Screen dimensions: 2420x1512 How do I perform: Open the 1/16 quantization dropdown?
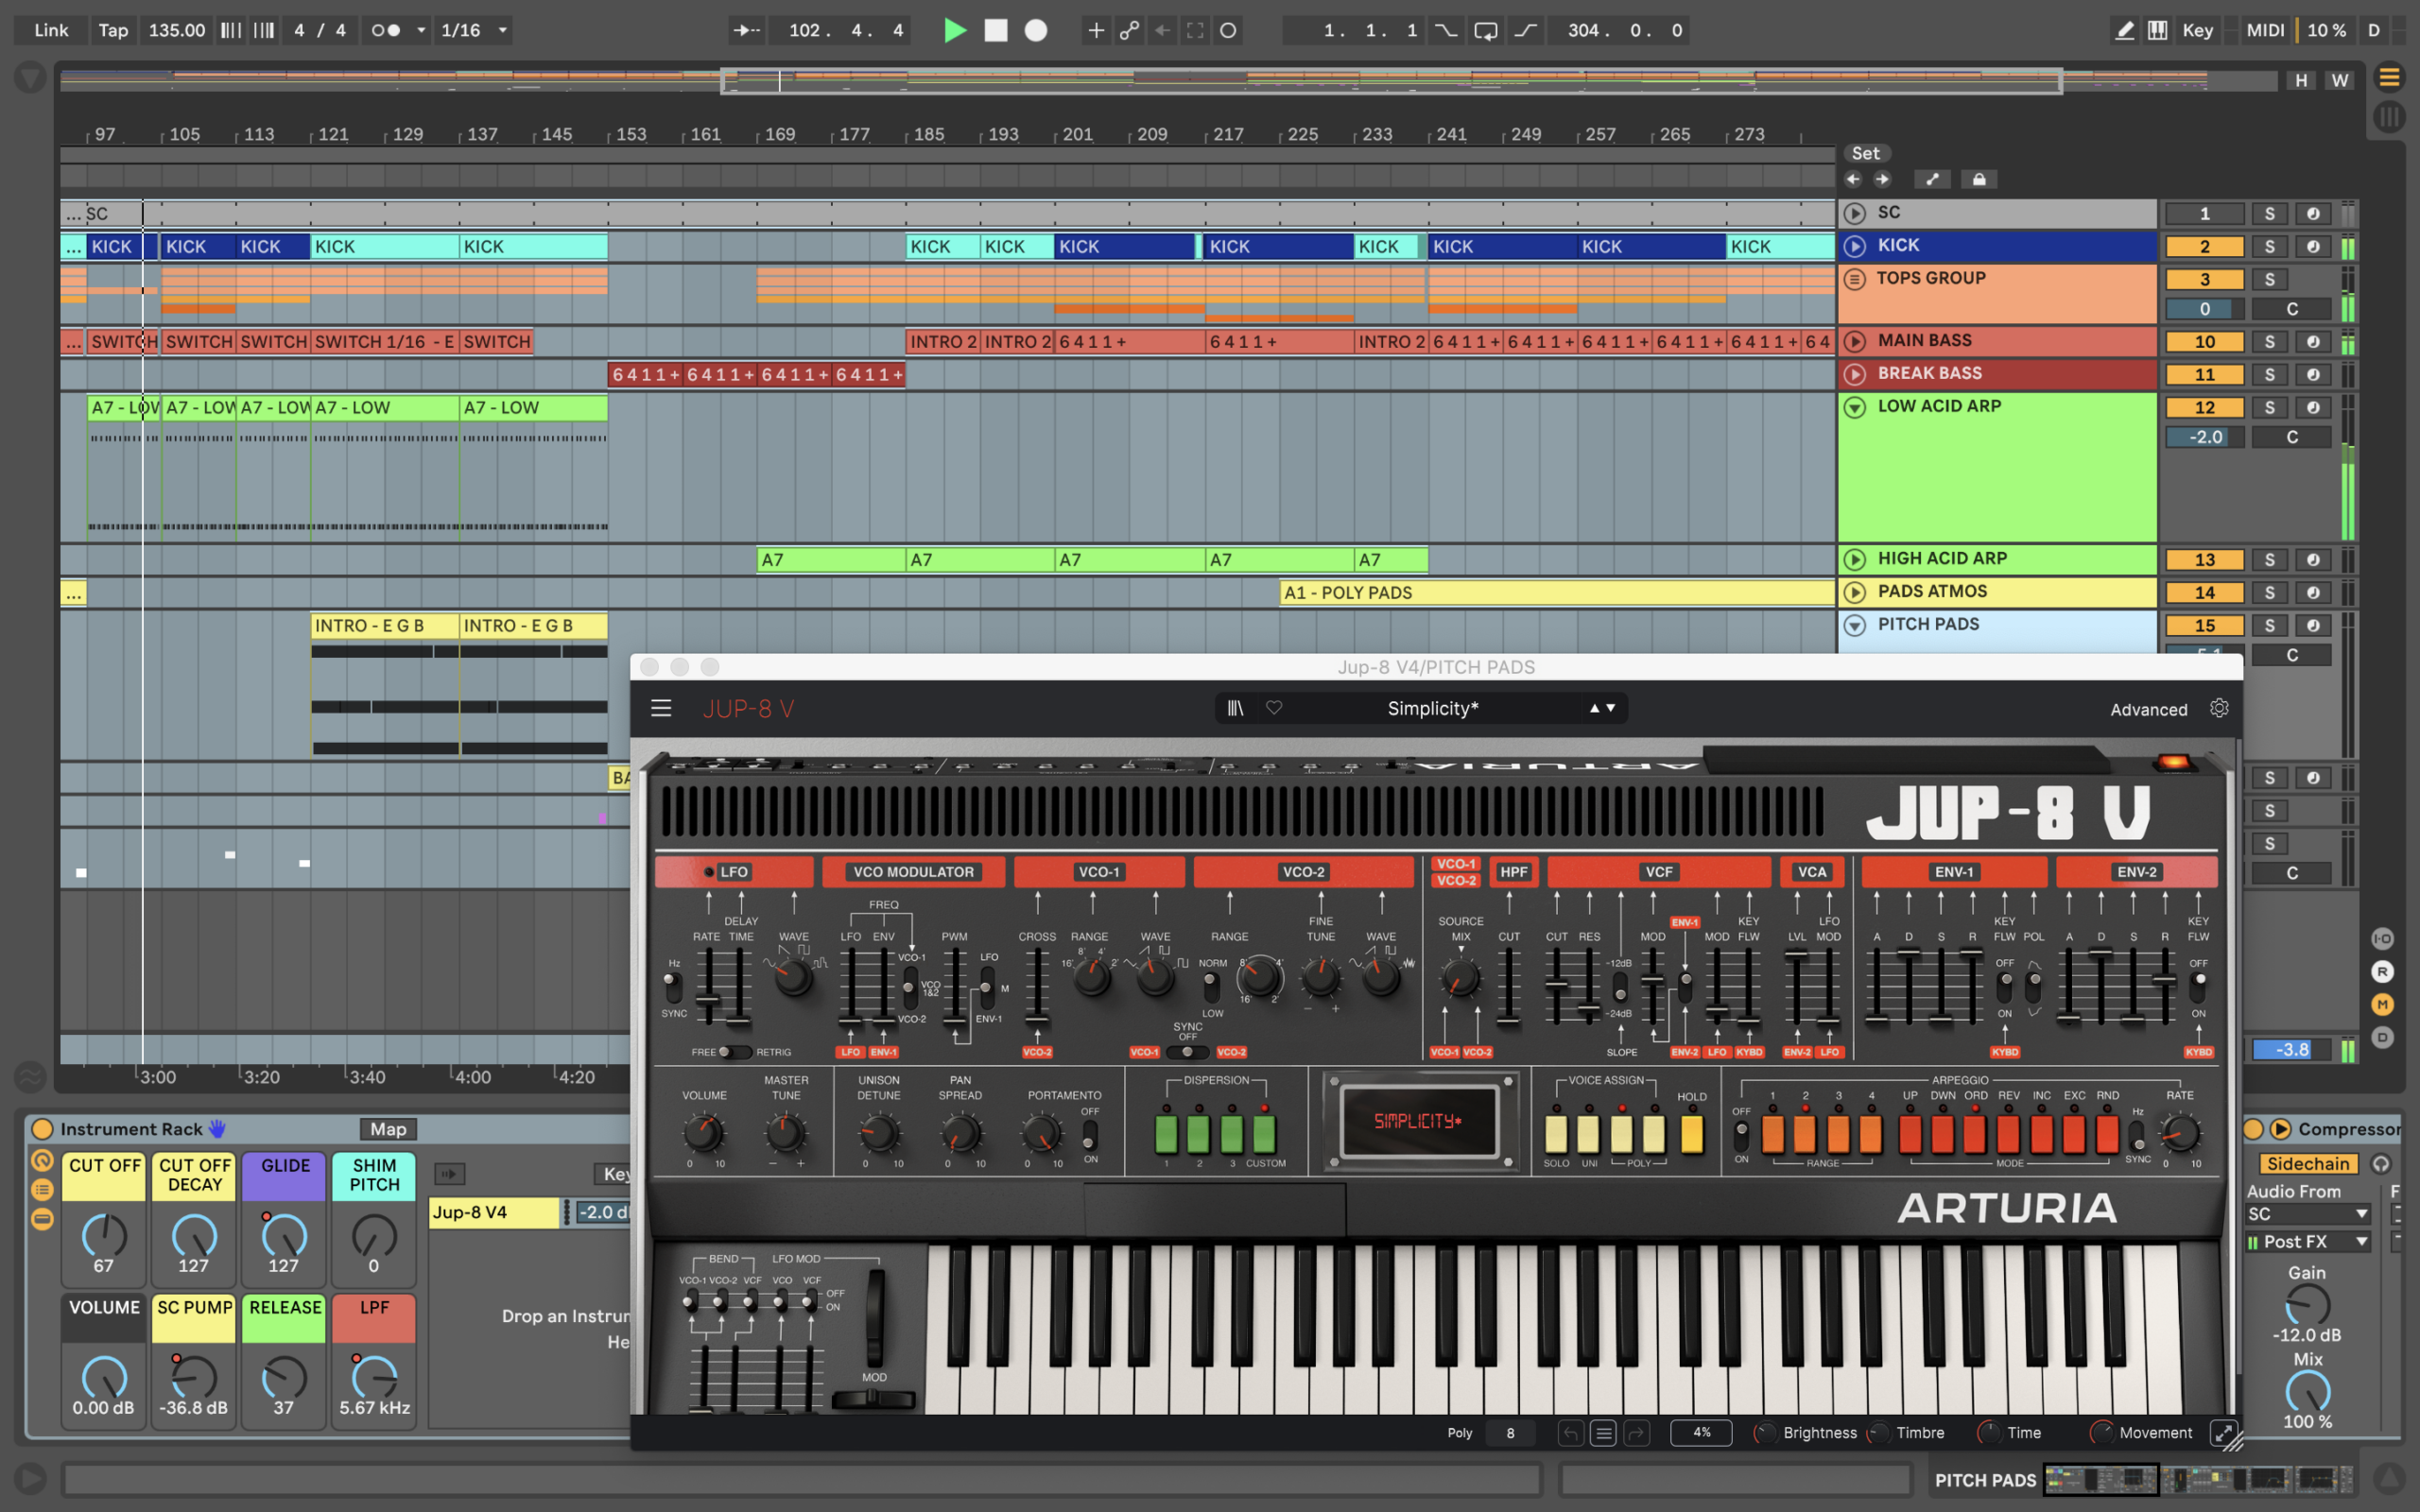click(x=503, y=30)
